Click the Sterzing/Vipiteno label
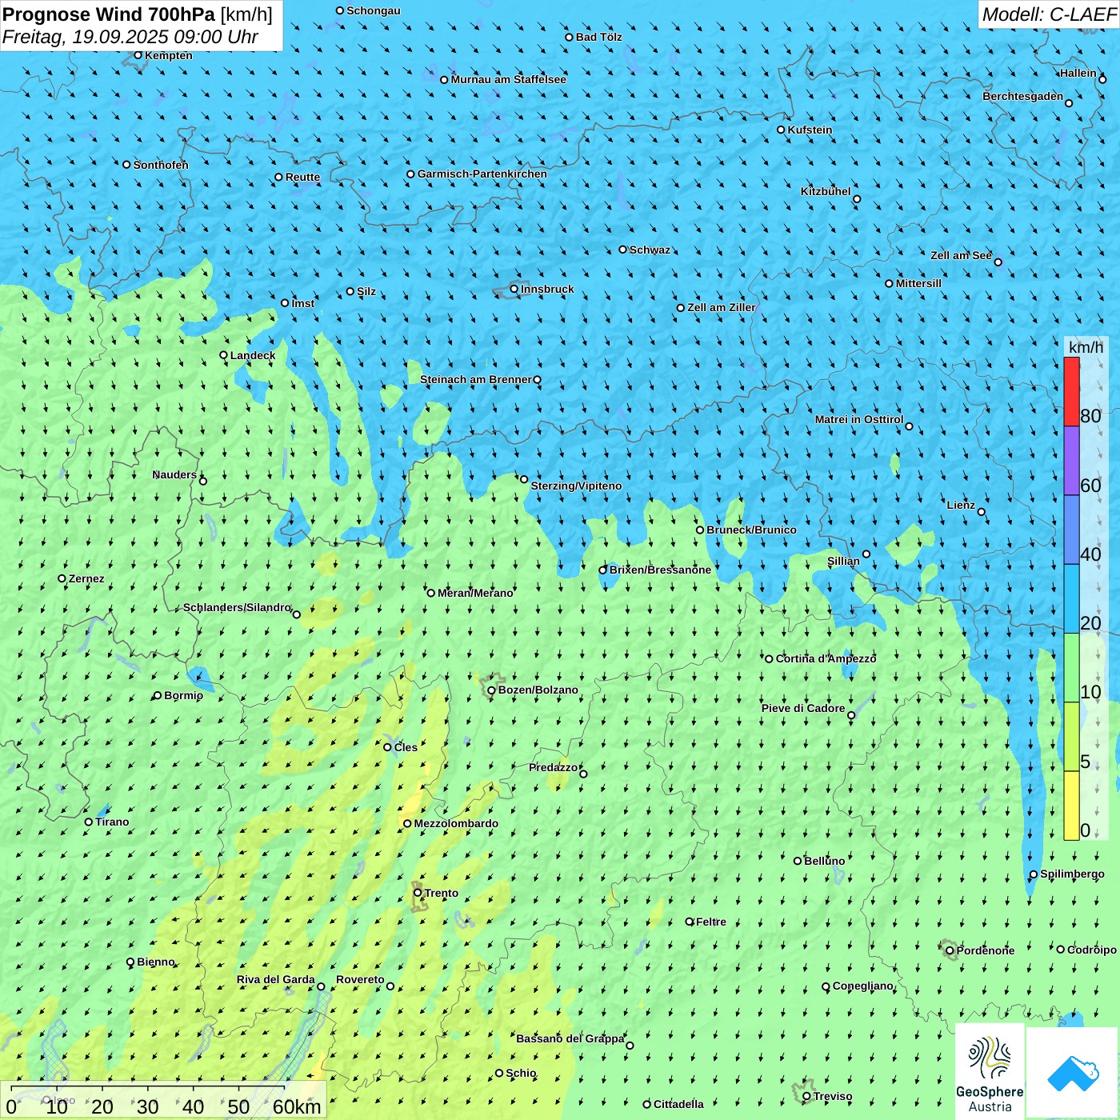Viewport: 1120px width, 1120px height. (576, 486)
